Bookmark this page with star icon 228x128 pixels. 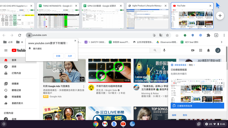(x=168, y=35)
